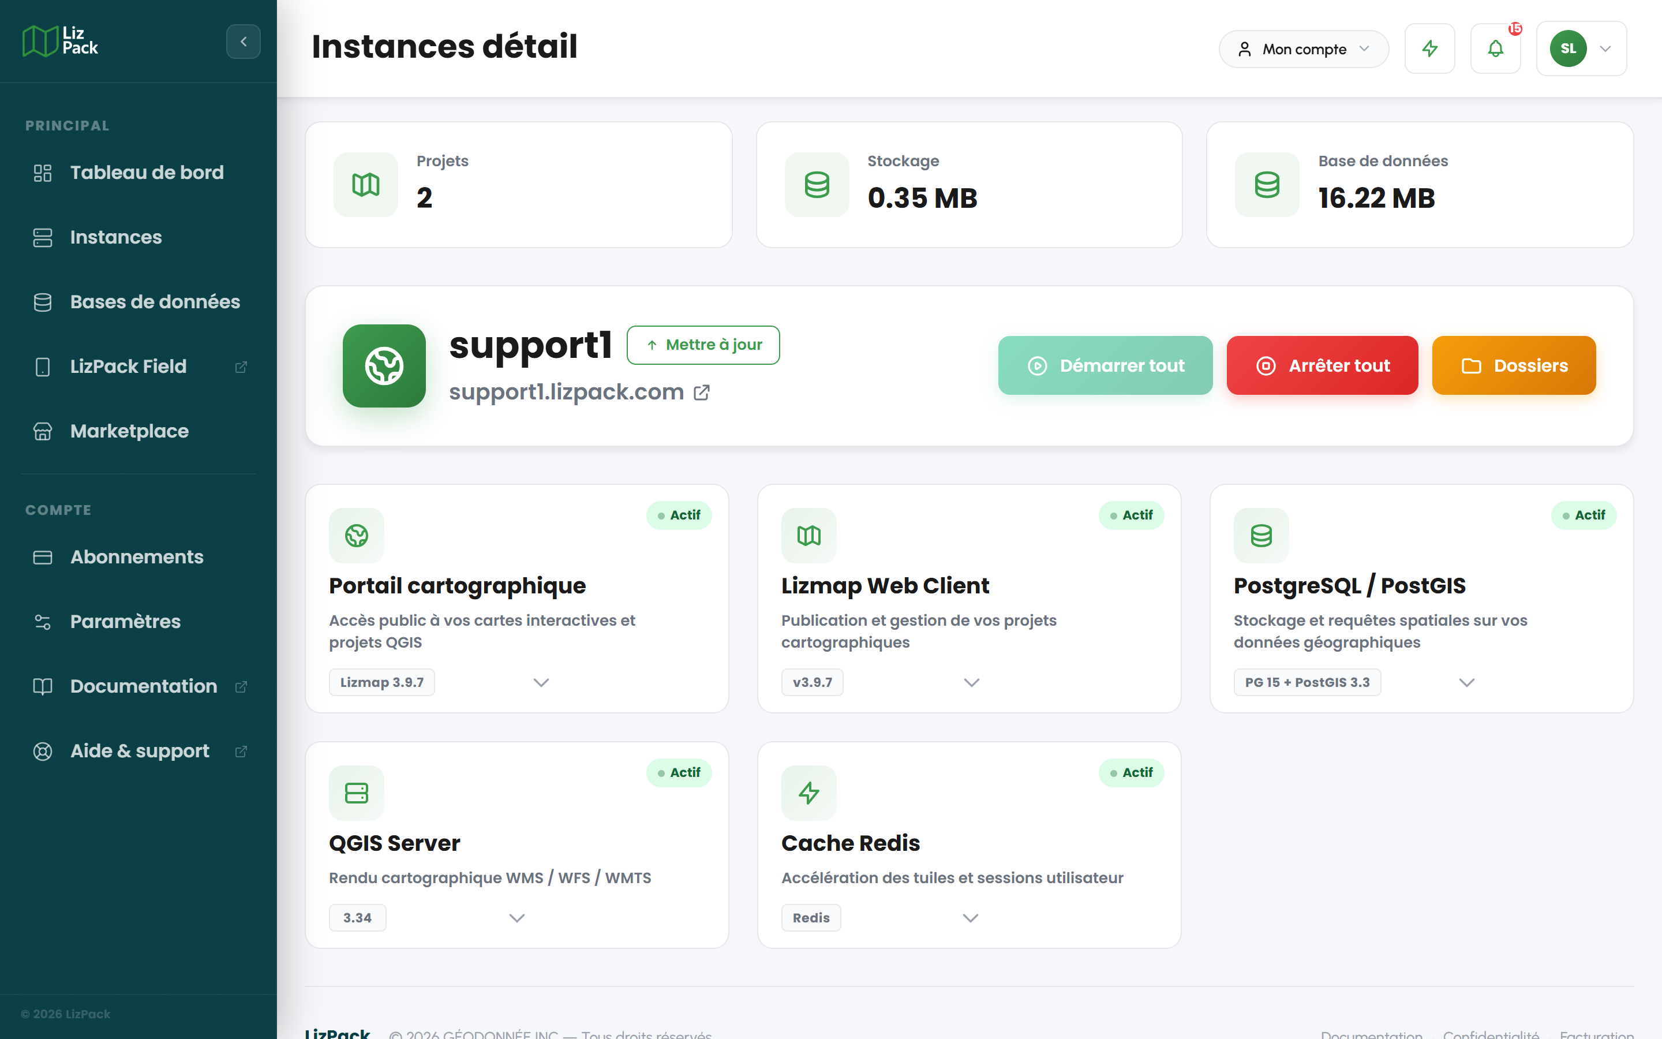This screenshot has height=1039, width=1662.
Task: Click the PostgreSQL database card icon
Action: click(x=1261, y=535)
